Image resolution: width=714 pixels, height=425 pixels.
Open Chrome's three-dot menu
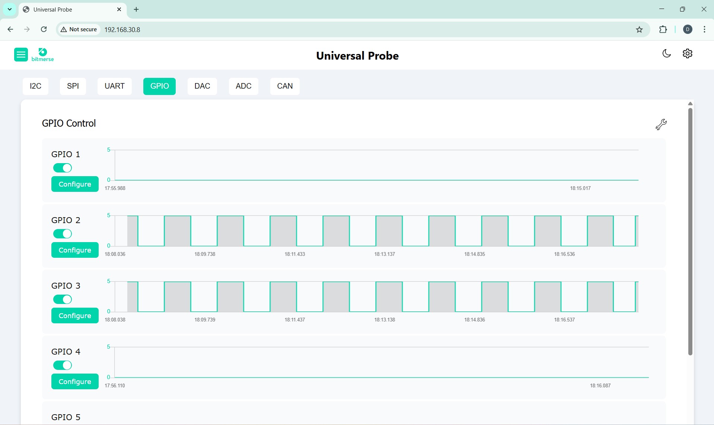pos(704,29)
